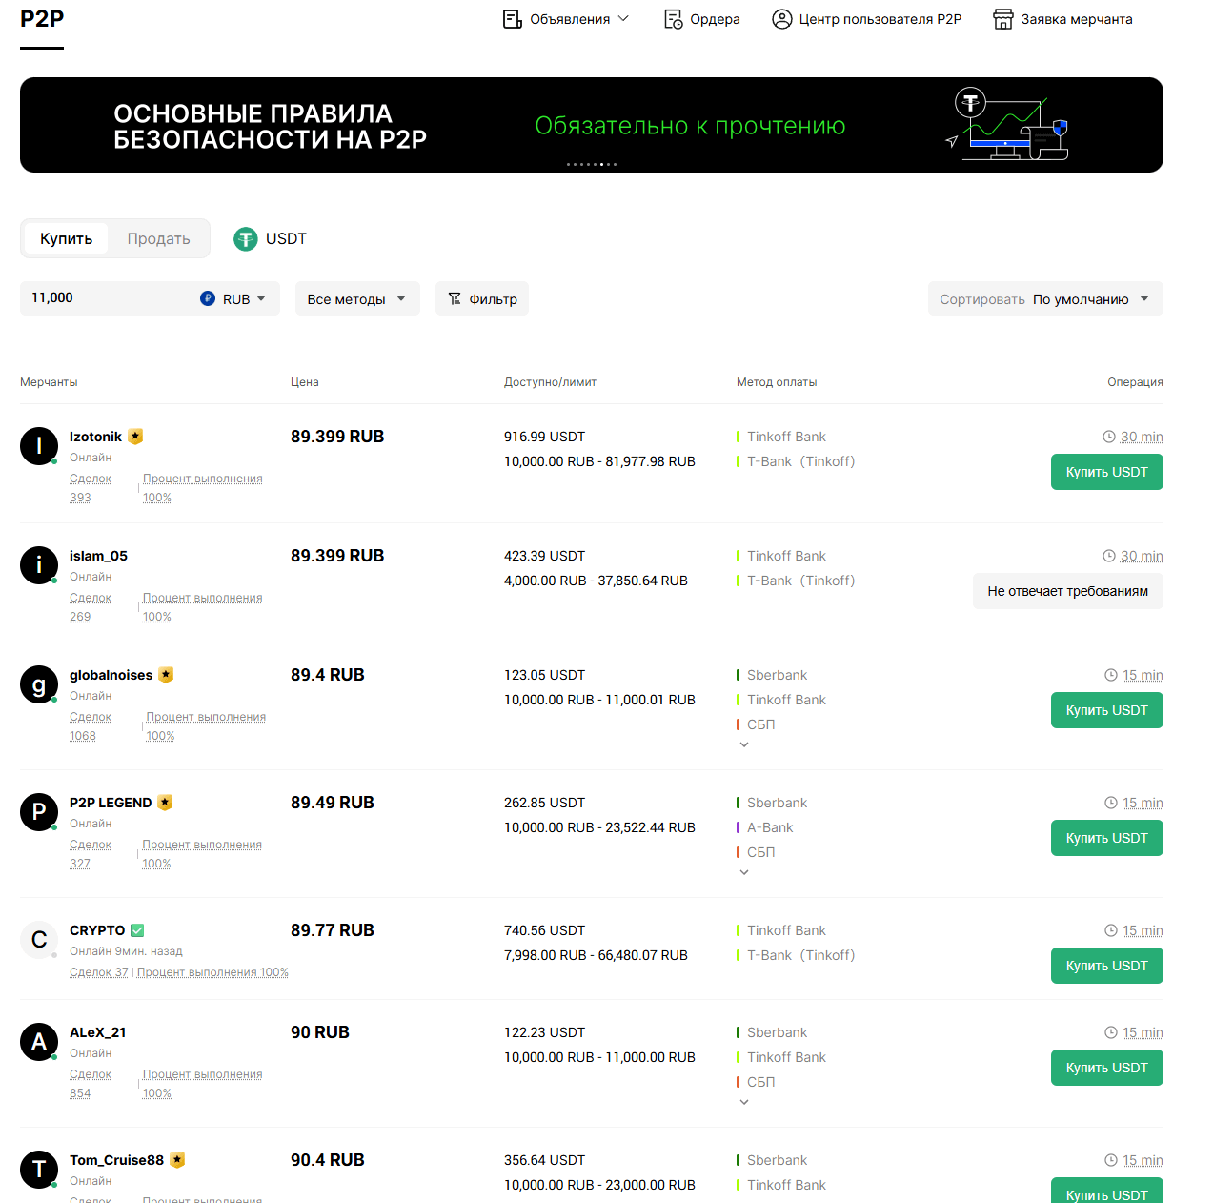Open the RUB currency dropdown
The height and width of the screenshot is (1203, 1214).
(233, 298)
